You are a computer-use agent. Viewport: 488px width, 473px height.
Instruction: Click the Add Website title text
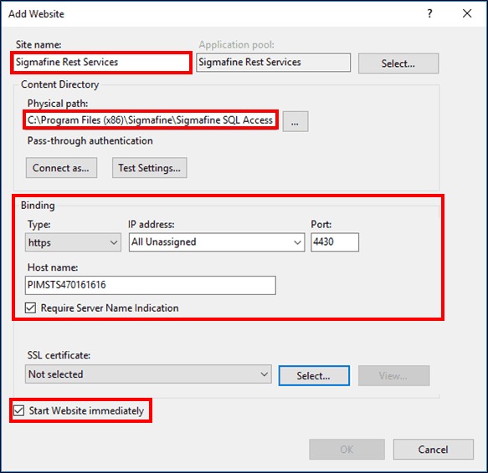click(36, 14)
